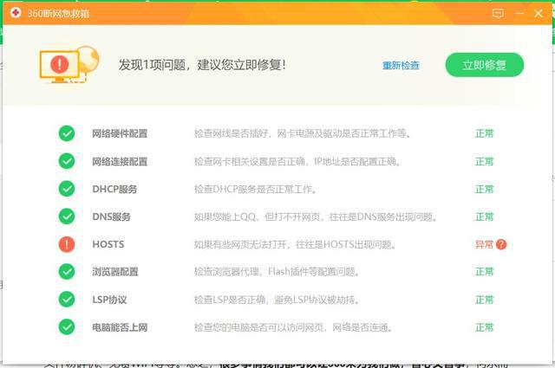The width and height of the screenshot is (555, 368).
Task: Click the 重新检查 link
Action: pos(401,66)
